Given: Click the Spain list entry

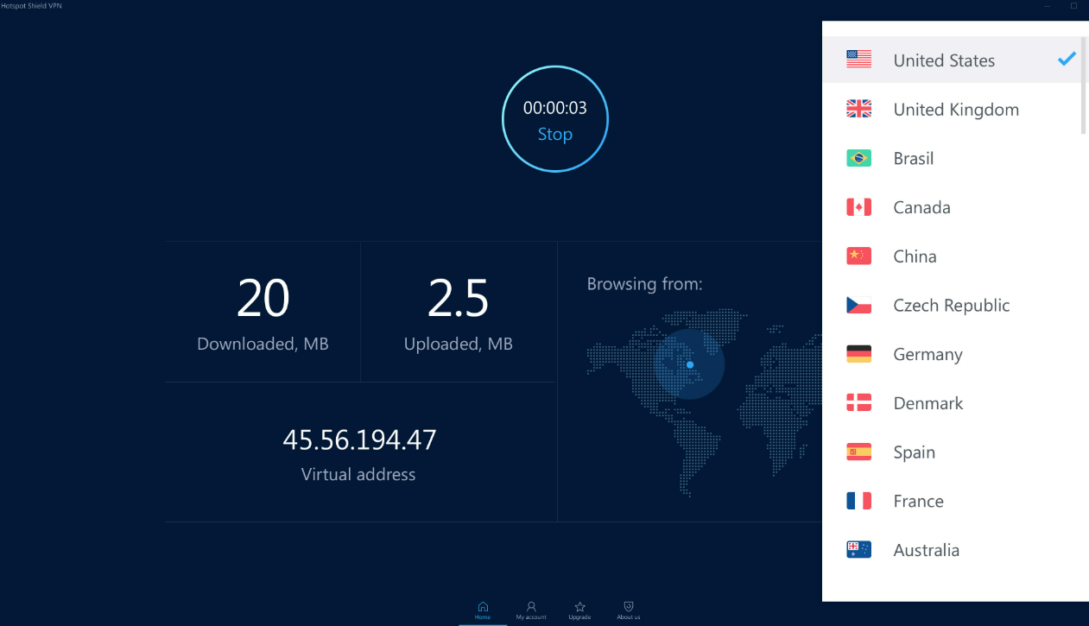Looking at the screenshot, I should [x=914, y=452].
